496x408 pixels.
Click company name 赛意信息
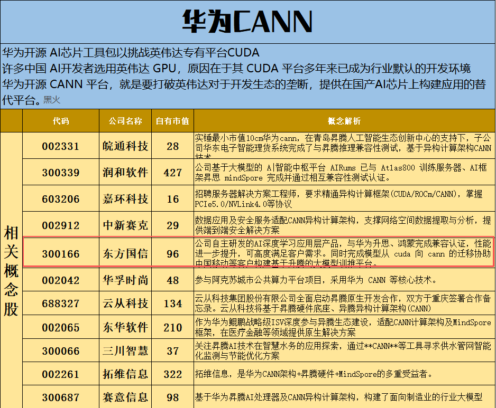pyautogui.click(x=125, y=397)
